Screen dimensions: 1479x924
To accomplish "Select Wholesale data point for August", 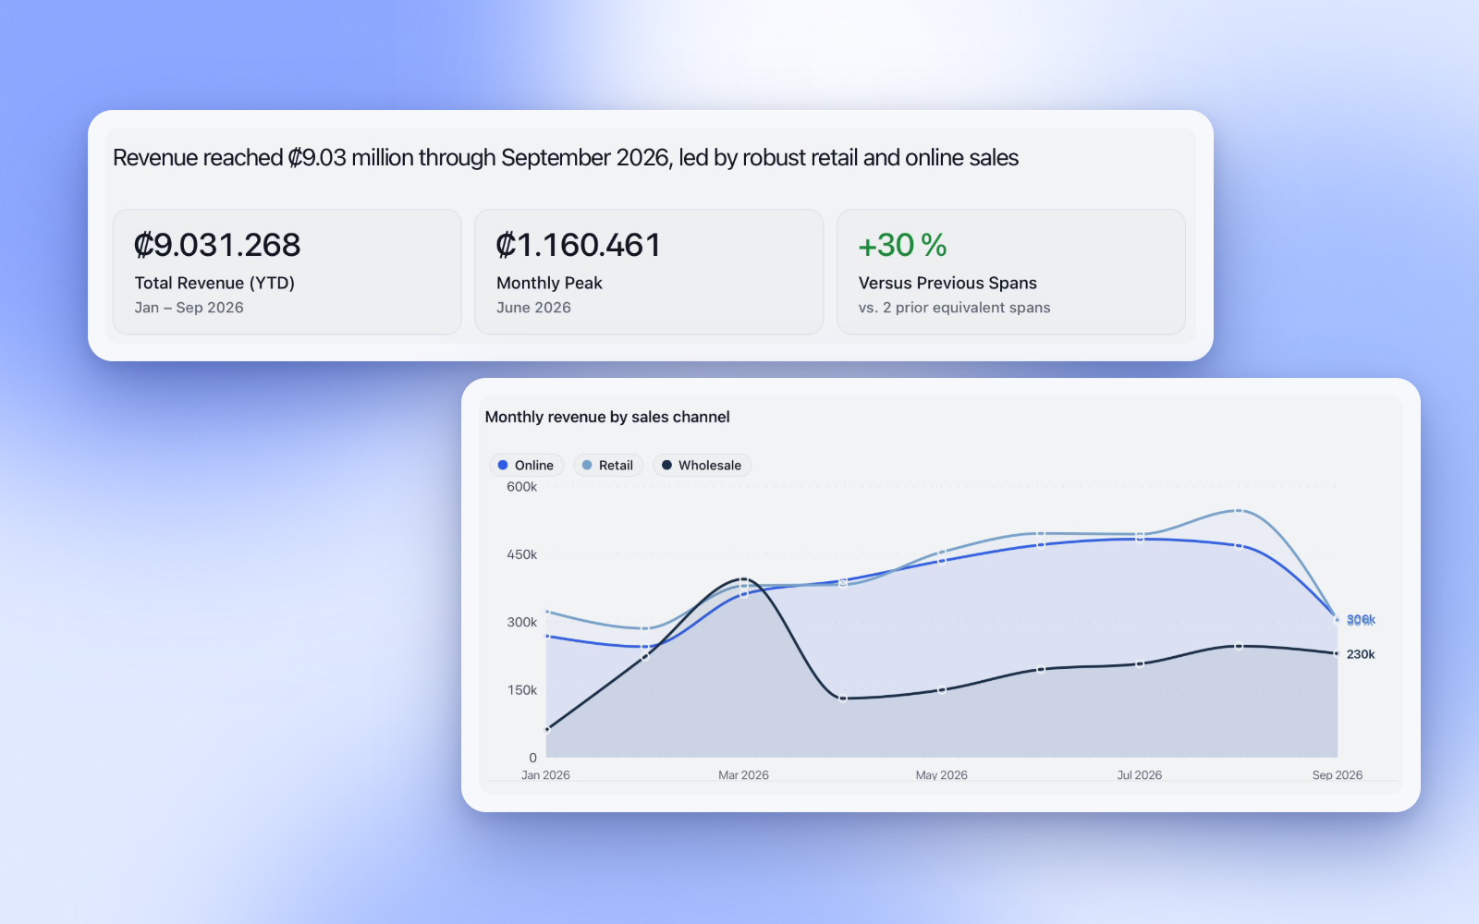I will point(1239,646).
